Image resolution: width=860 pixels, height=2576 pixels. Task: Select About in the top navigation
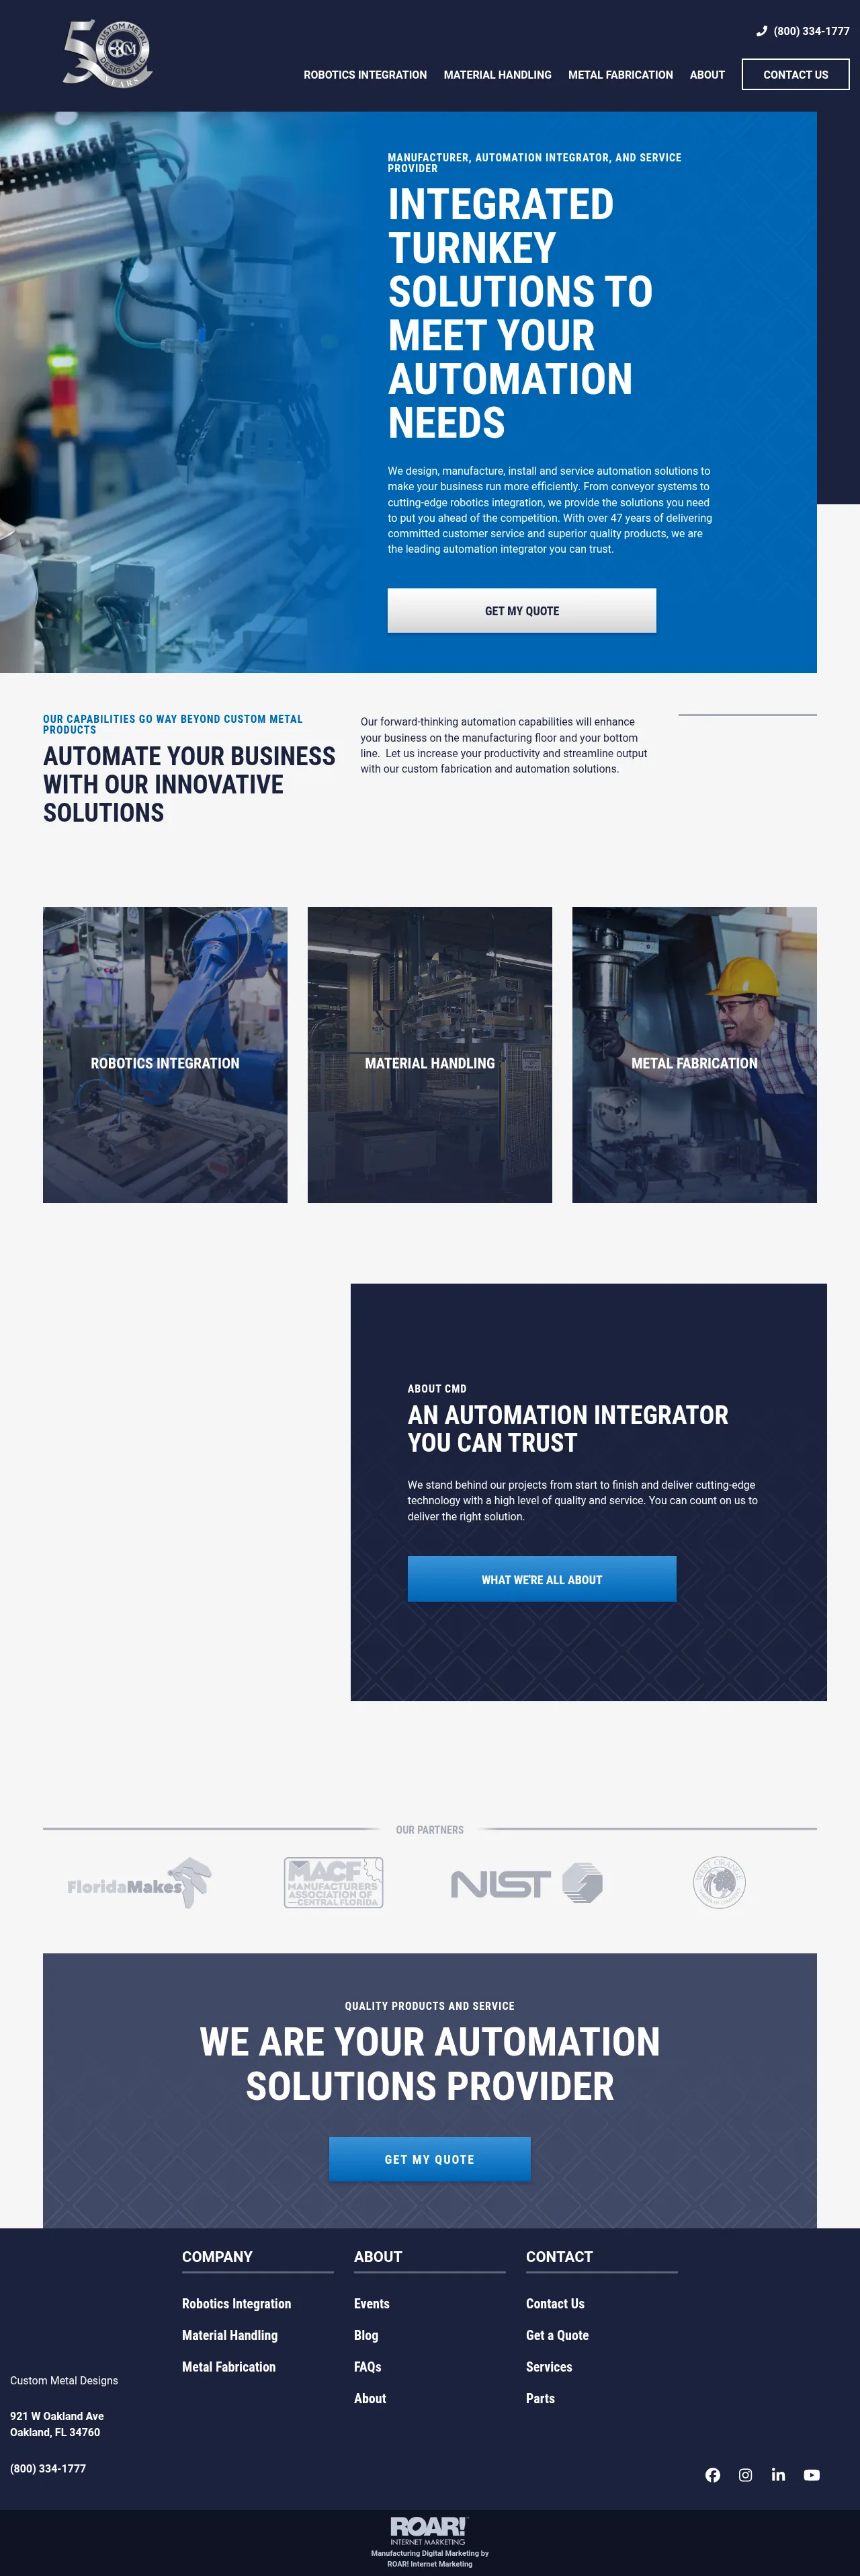[x=707, y=75]
